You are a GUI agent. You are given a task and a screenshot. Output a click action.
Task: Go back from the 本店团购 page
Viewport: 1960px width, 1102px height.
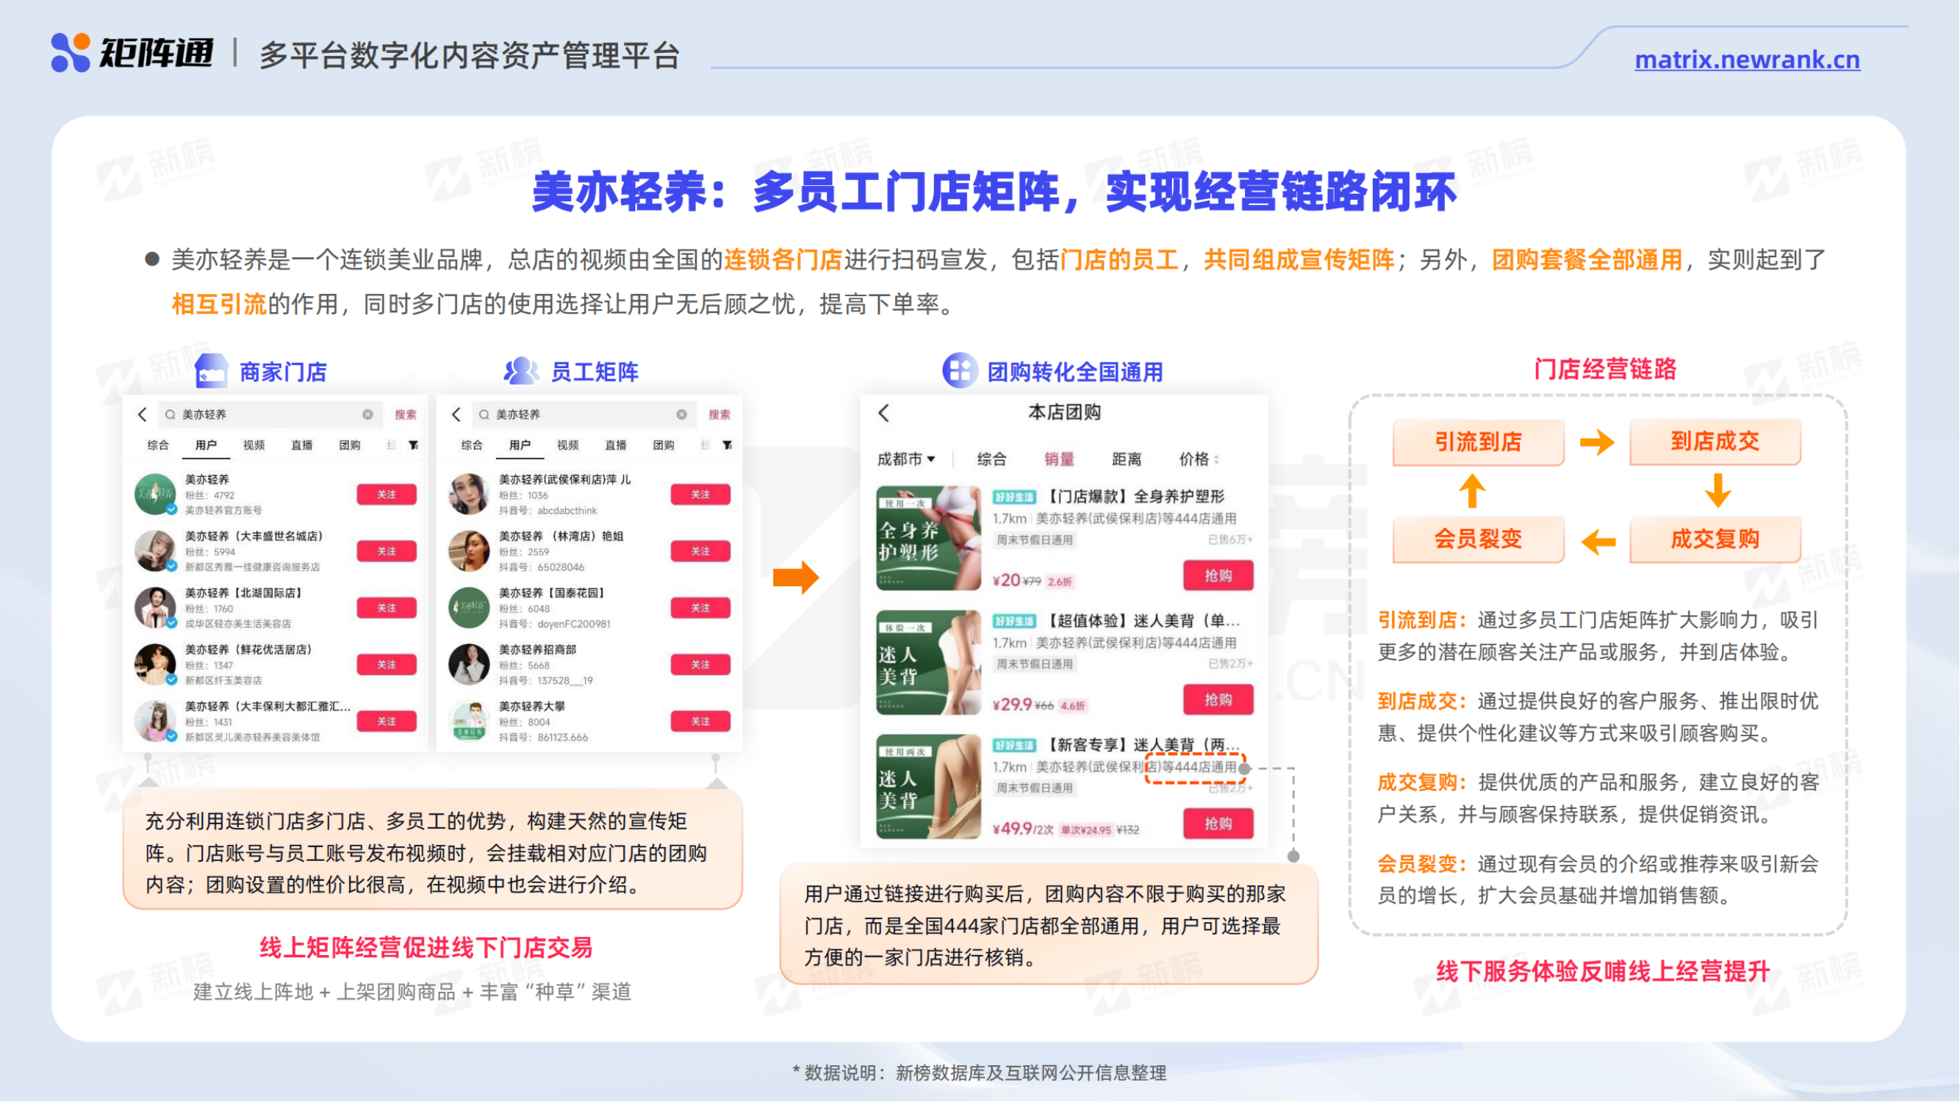pos(883,413)
